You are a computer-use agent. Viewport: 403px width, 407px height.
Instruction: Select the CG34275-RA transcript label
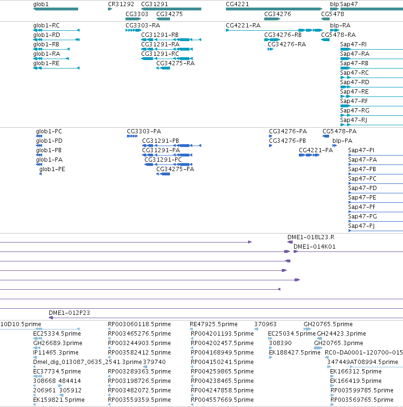point(176,63)
